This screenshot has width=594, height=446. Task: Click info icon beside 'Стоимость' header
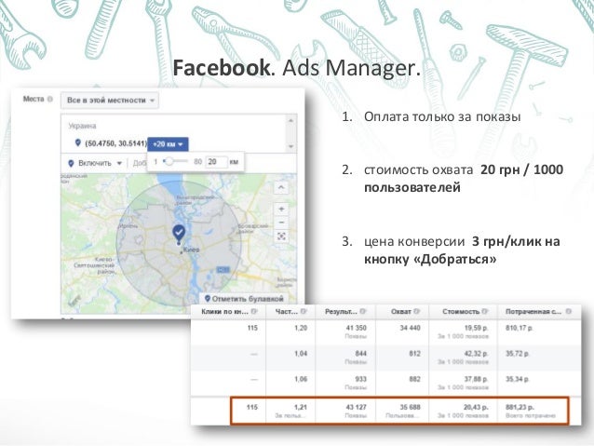(485, 312)
